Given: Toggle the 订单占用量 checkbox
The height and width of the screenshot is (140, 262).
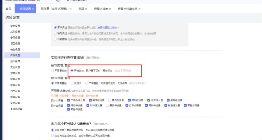Looking at the screenshot, I should point(126,105).
